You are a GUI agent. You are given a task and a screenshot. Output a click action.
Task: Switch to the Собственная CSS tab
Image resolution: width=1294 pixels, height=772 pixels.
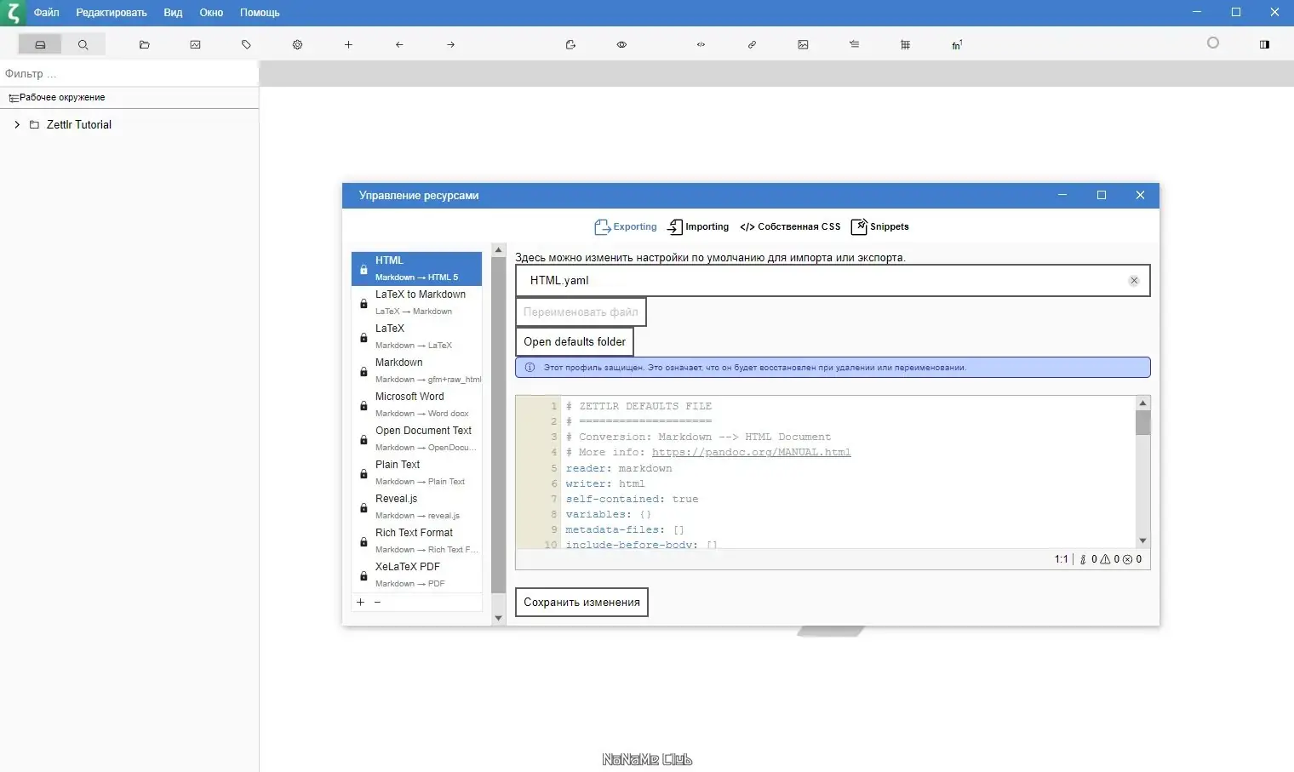tap(790, 226)
